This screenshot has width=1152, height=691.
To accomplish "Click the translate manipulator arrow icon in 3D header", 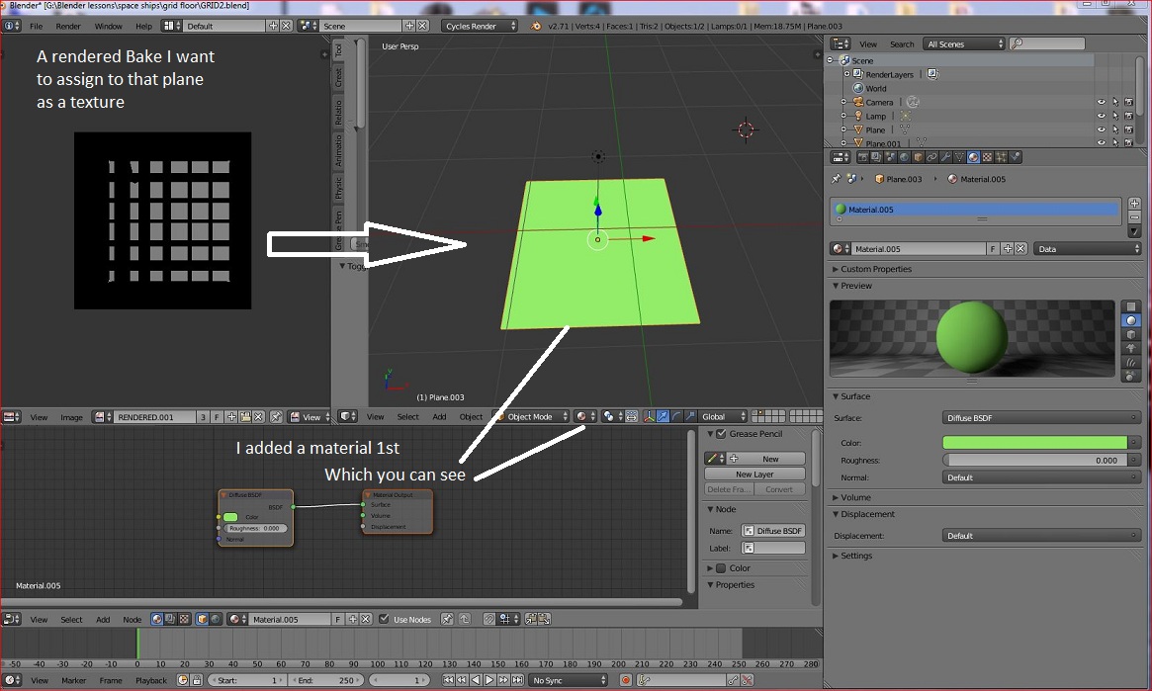I will [x=663, y=416].
